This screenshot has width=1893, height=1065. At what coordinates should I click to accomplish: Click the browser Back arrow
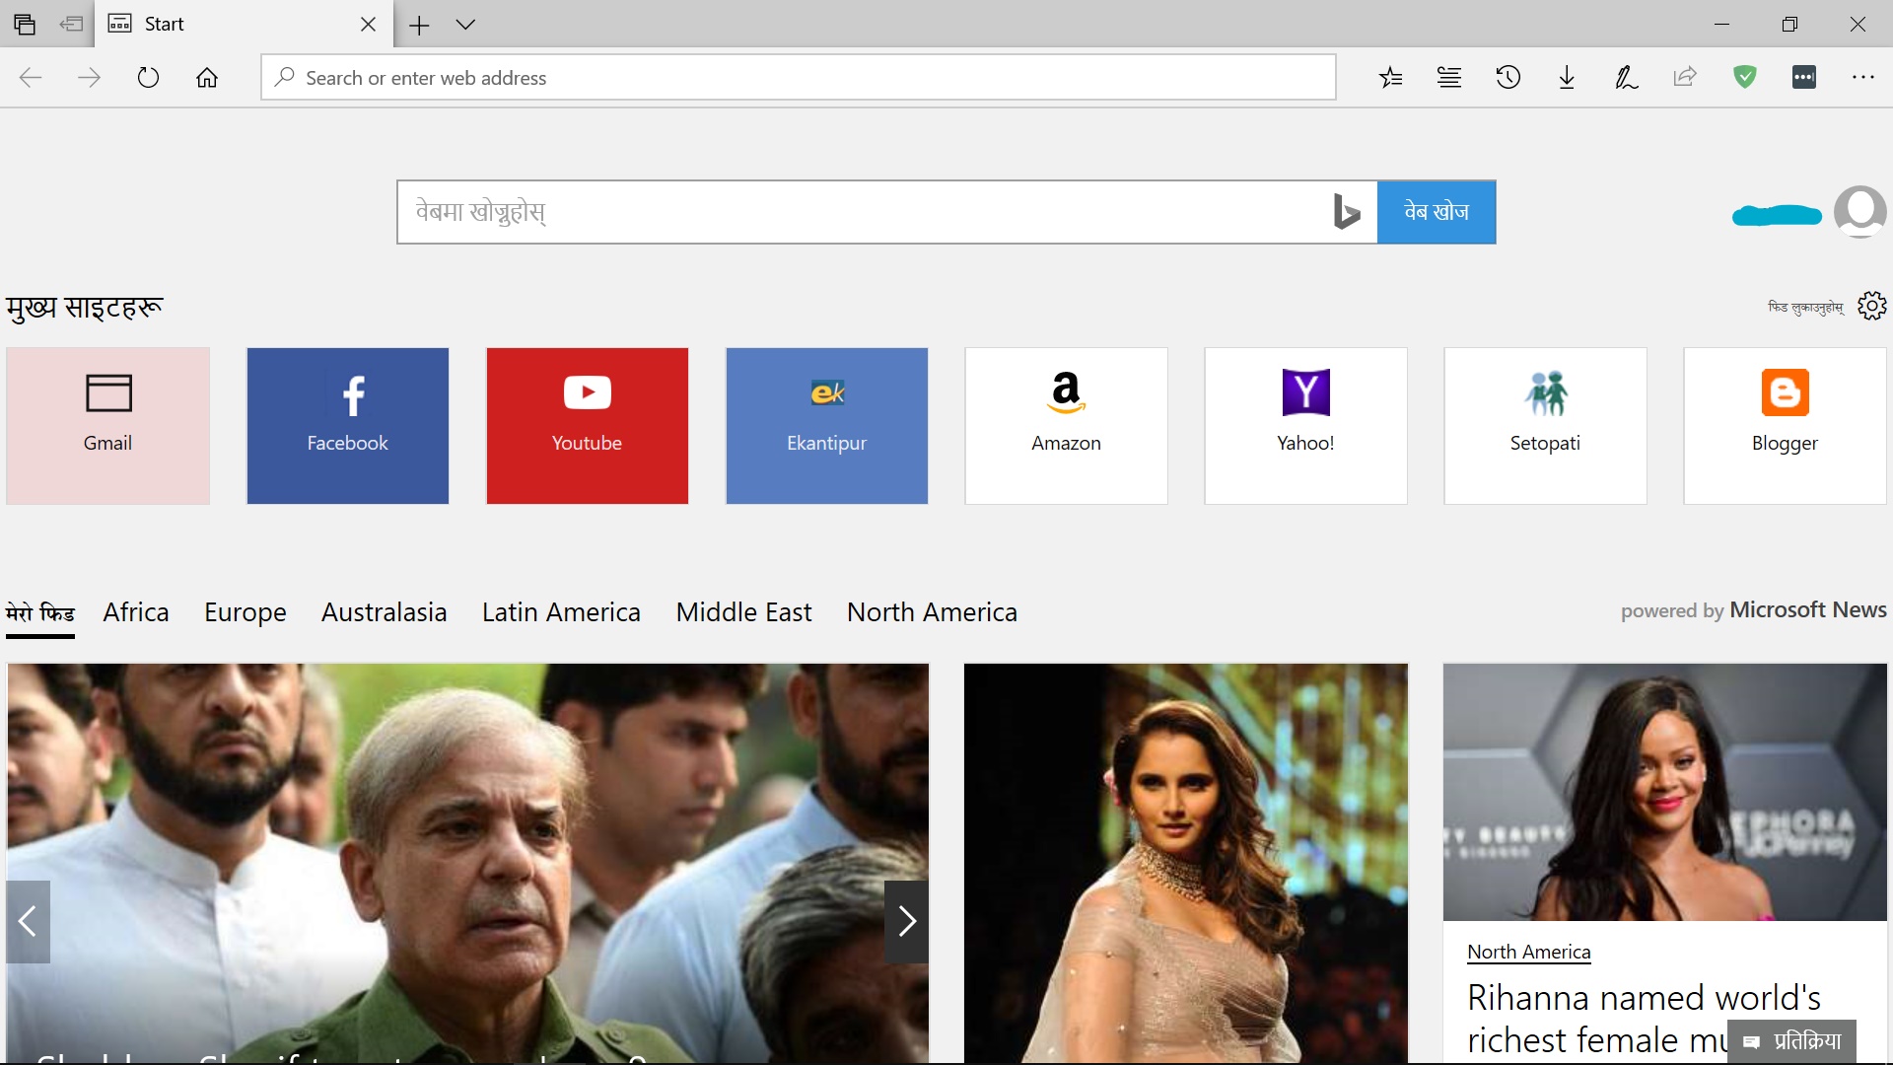click(31, 78)
